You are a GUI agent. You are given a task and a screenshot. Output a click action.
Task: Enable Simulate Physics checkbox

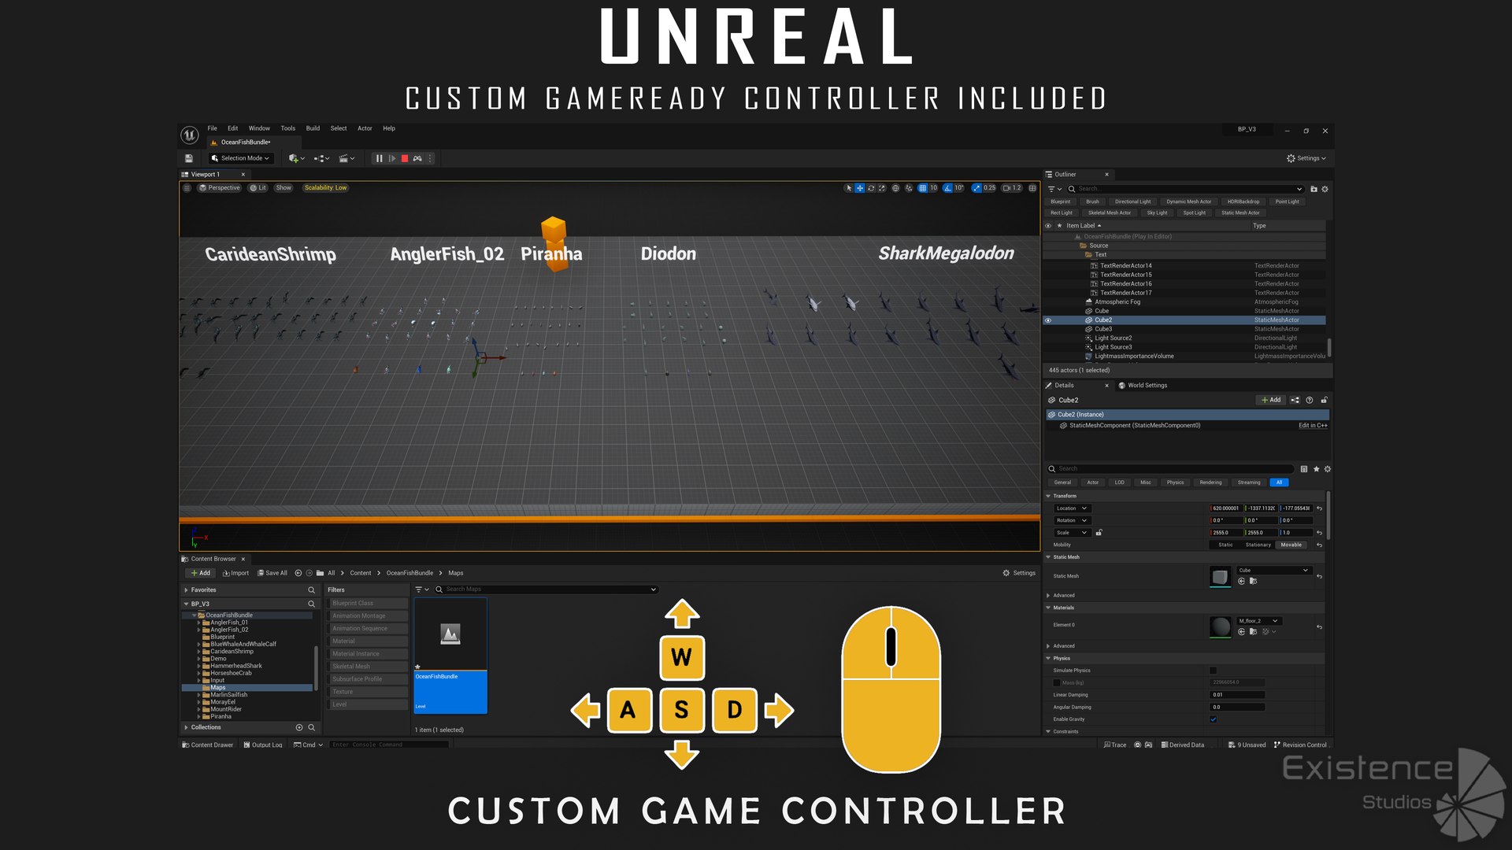click(x=1213, y=671)
